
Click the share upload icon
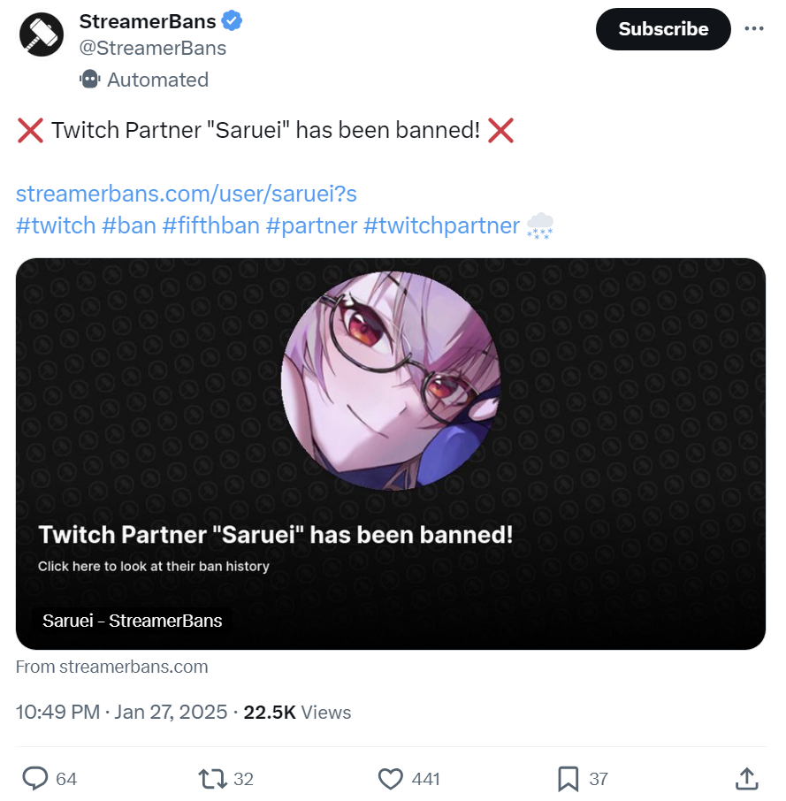[746, 778]
